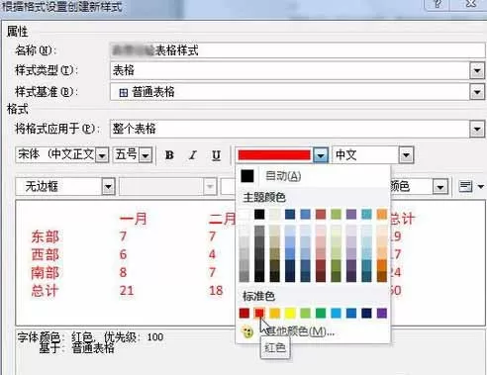Open the 无边框 border style dropdown

(x=108, y=187)
